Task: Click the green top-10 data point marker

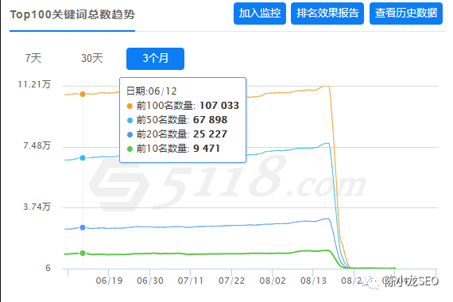Action: pyautogui.click(x=83, y=254)
